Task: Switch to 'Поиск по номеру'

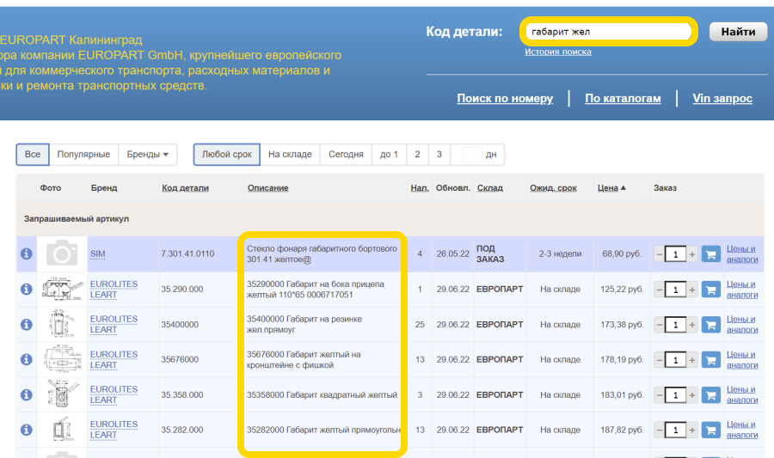Action: (505, 98)
